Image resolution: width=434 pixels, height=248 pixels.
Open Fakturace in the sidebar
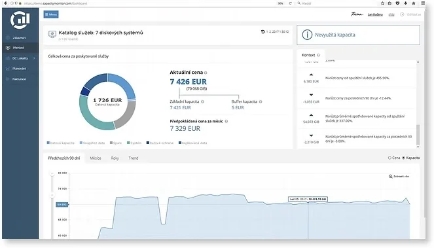(20, 79)
